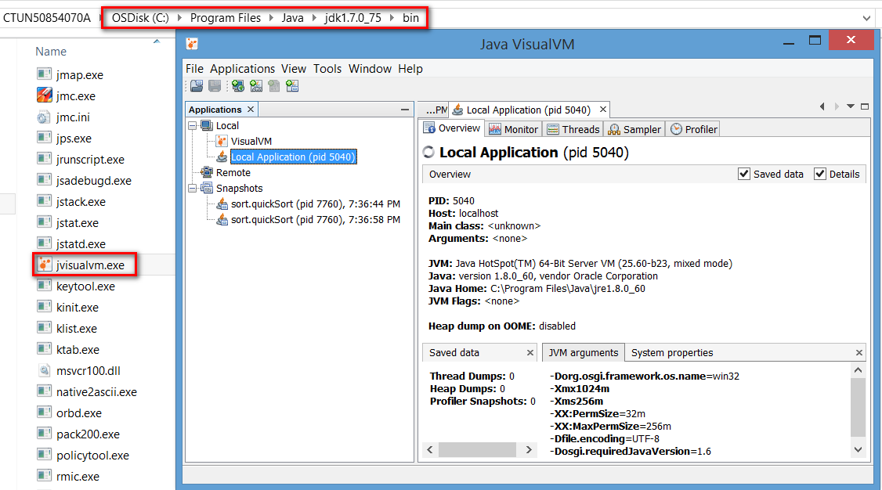Expand the chevron after Java in breadcrumb
This screenshot has height=490, width=882.
314,18
